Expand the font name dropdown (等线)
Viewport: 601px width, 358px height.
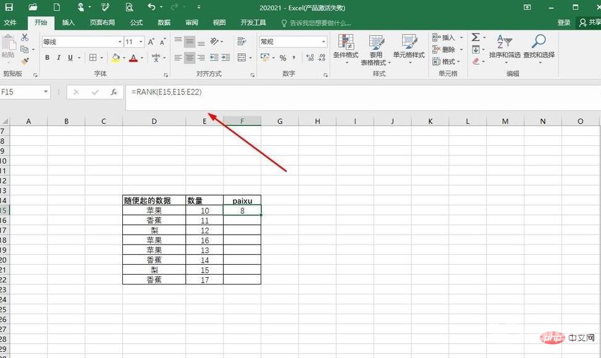[x=119, y=42]
